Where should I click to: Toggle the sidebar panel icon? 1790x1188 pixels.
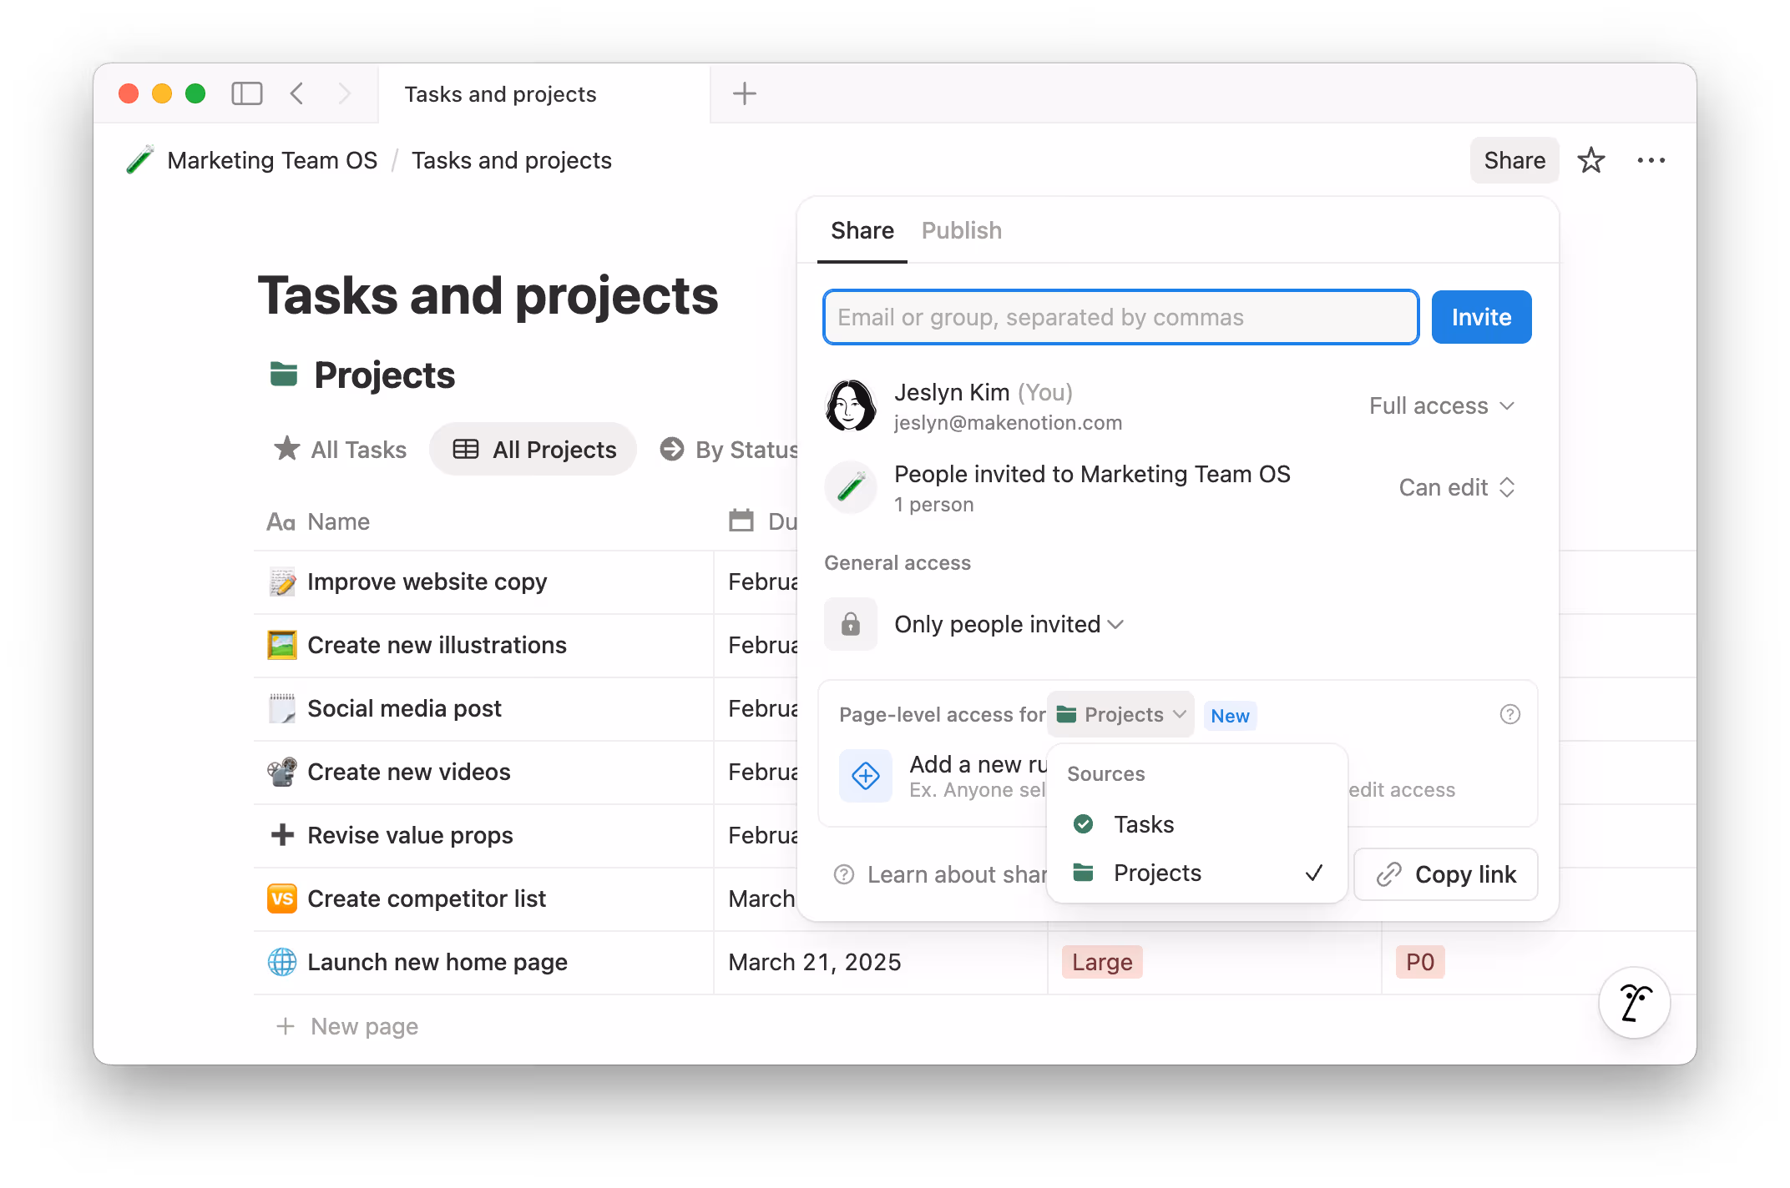[x=246, y=93]
